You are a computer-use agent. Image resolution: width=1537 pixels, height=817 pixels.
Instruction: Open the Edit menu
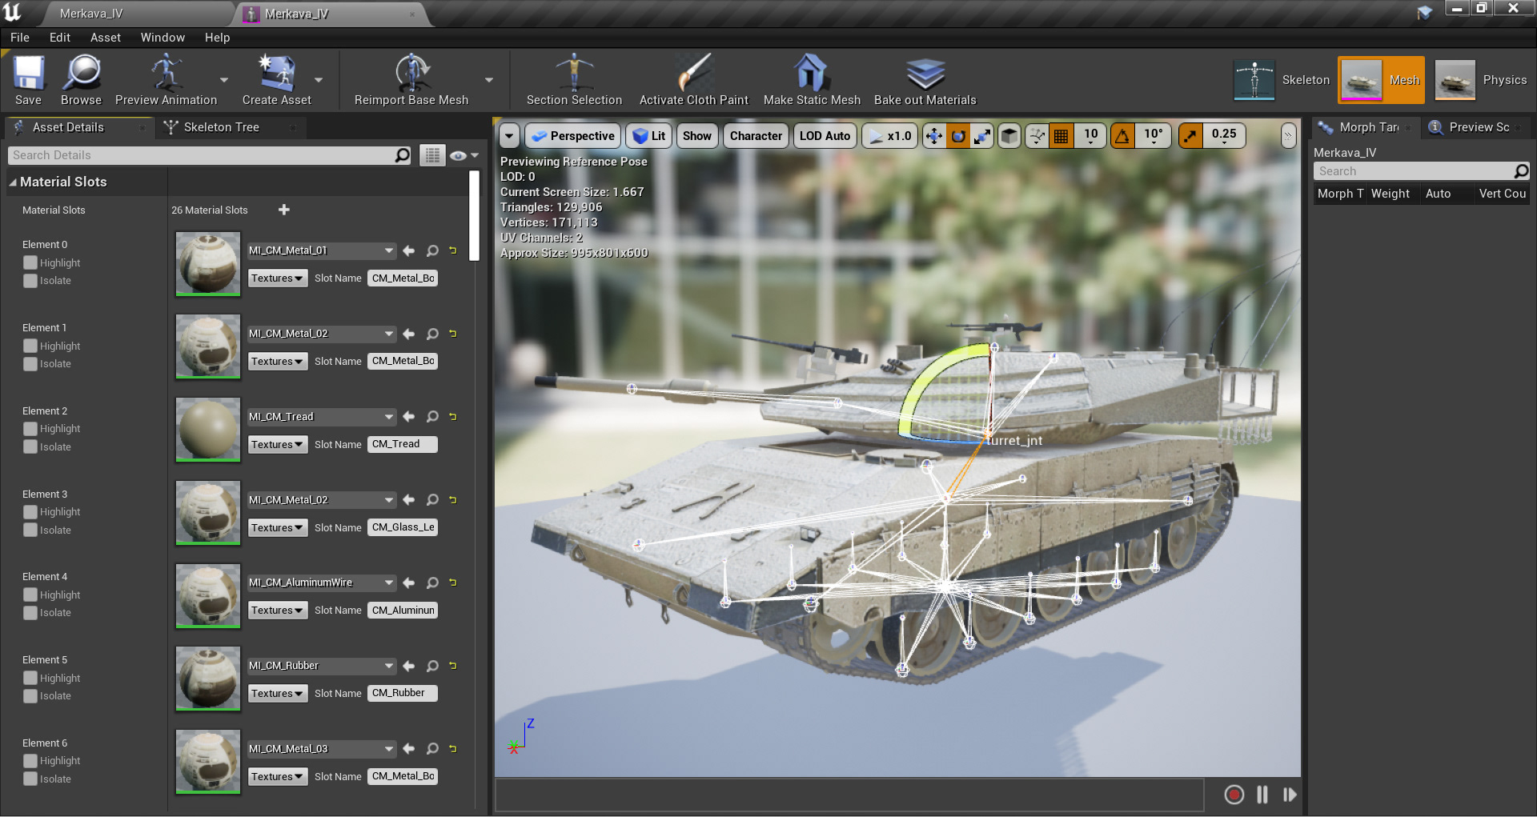click(x=60, y=38)
